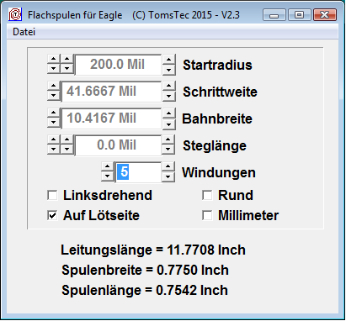Decrease Bahnbreite with left down arrow
Viewport: 346px width, 321px height.
click(54, 123)
